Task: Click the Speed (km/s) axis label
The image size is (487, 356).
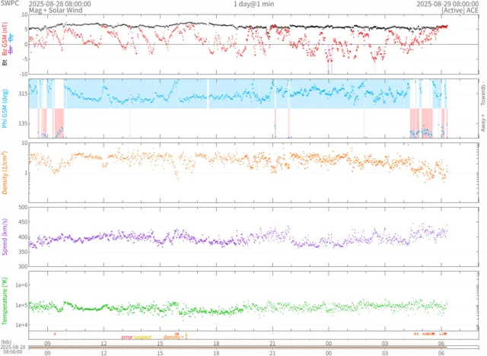Action: click(x=5, y=236)
